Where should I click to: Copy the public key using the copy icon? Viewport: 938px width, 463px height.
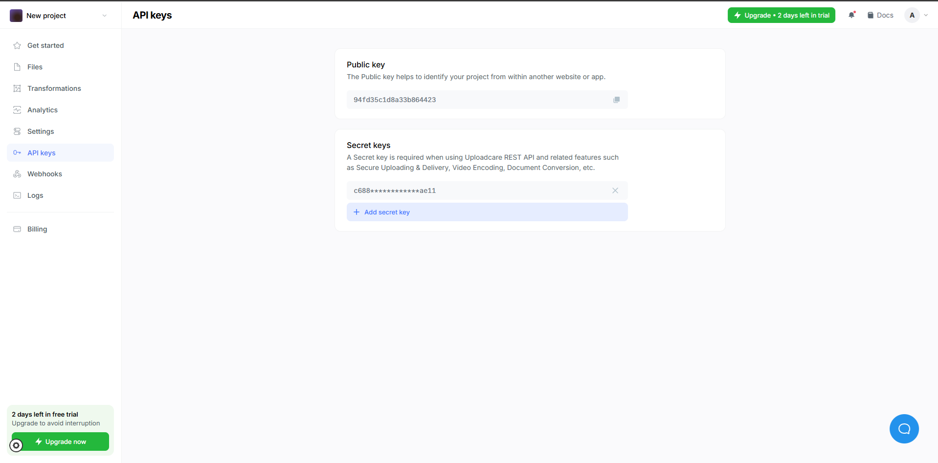point(616,100)
